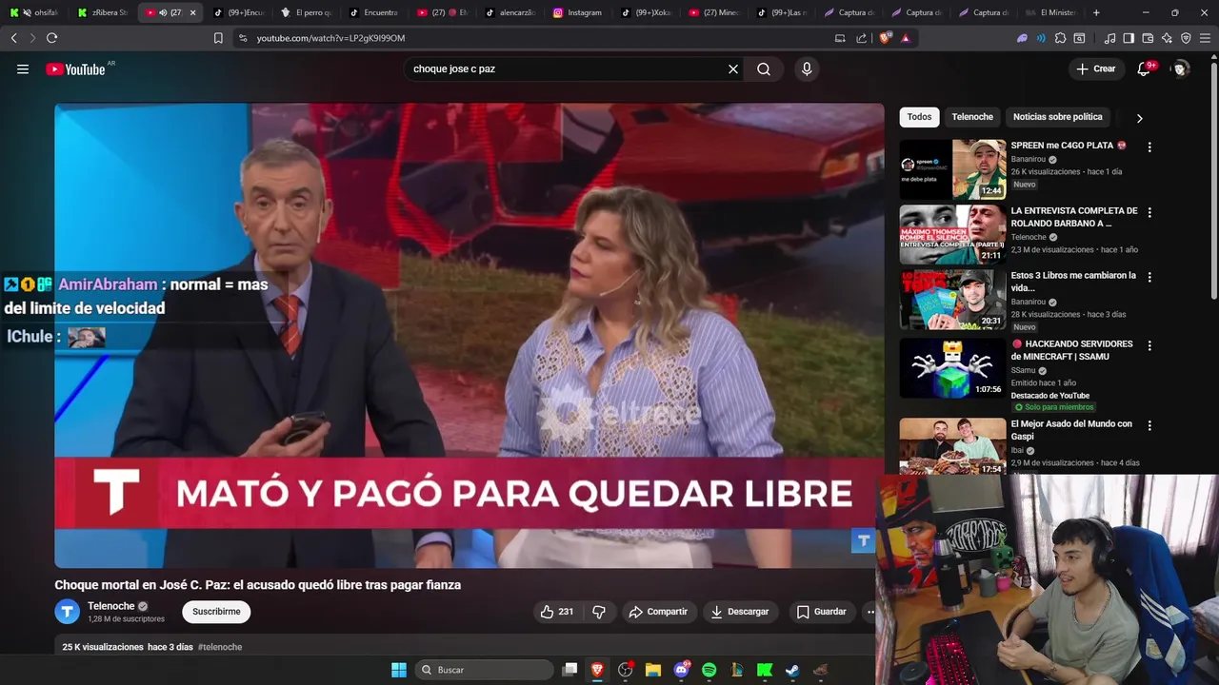1219x685 pixels.
Task: Open the Brave VPN shield icon
Action: [1186, 38]
